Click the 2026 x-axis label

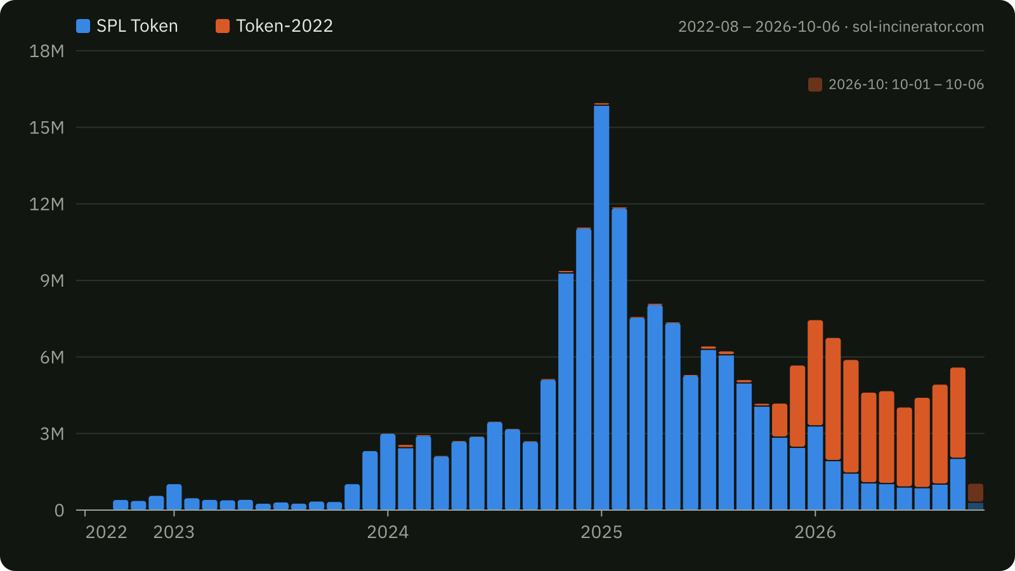[x=815, y=532]
